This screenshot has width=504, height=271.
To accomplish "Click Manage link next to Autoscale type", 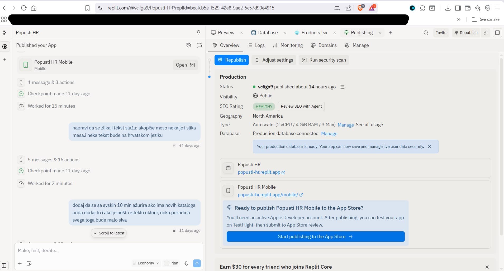I will pyautogui.click(x=346, y=125).
